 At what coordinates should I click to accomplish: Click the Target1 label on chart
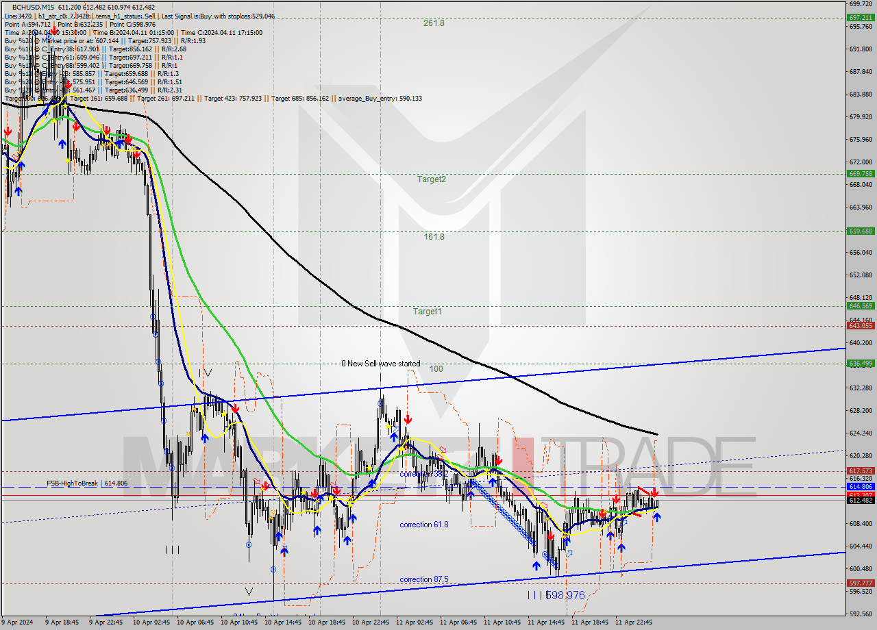tap(427, 311)
